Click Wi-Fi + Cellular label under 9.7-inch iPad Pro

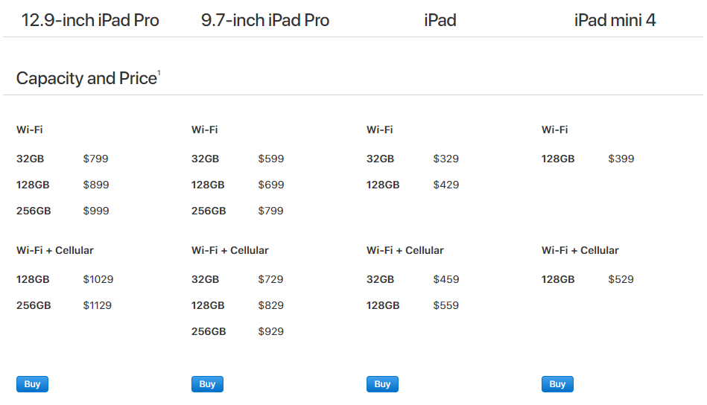point(230,250)
